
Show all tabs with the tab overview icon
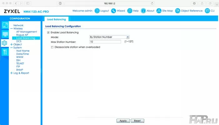210,3
